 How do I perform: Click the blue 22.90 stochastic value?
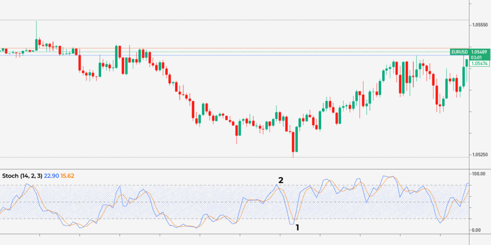pos(51,176)
